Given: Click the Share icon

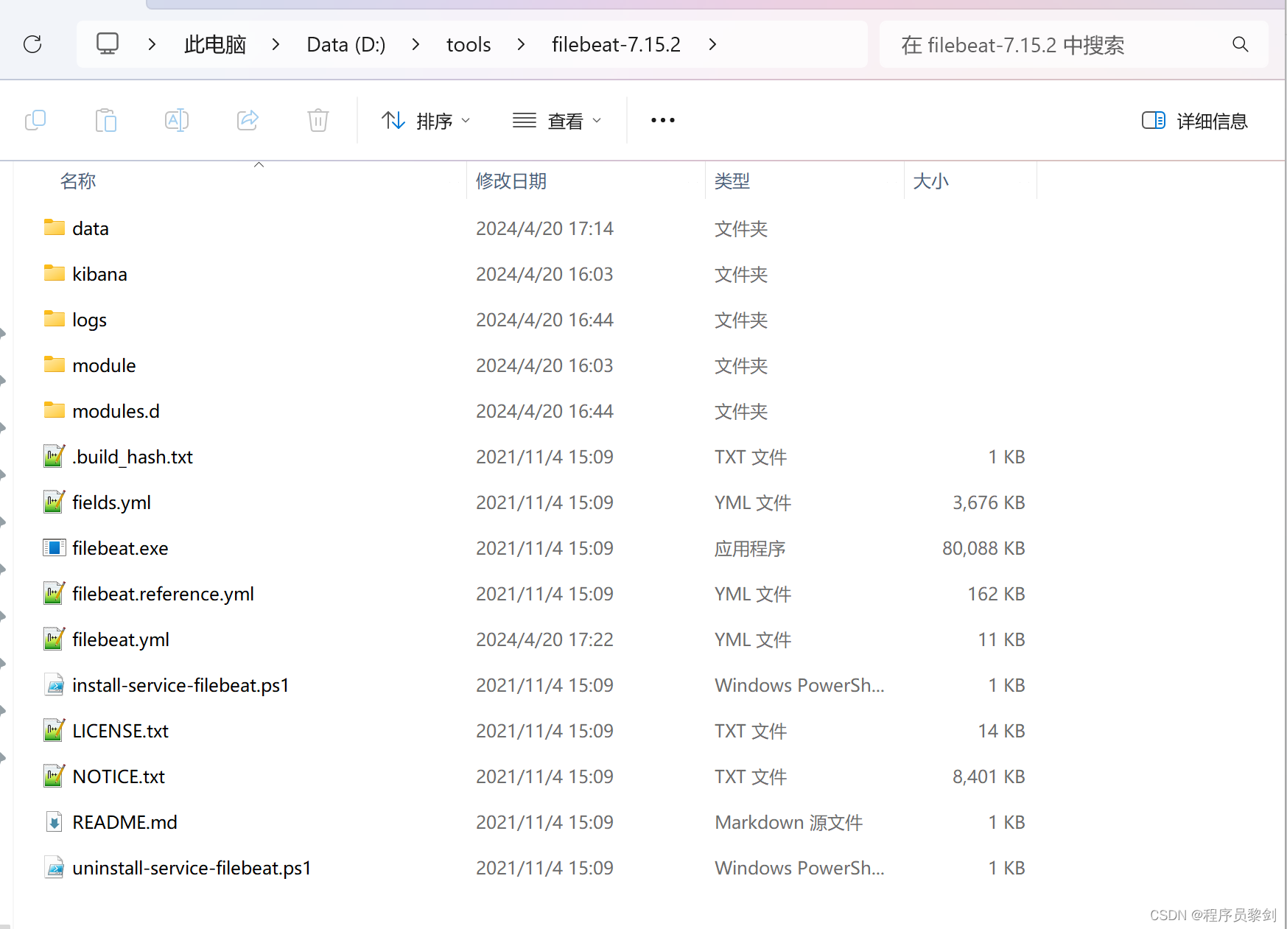Looking at the screenshot, I should coord(247,120).
